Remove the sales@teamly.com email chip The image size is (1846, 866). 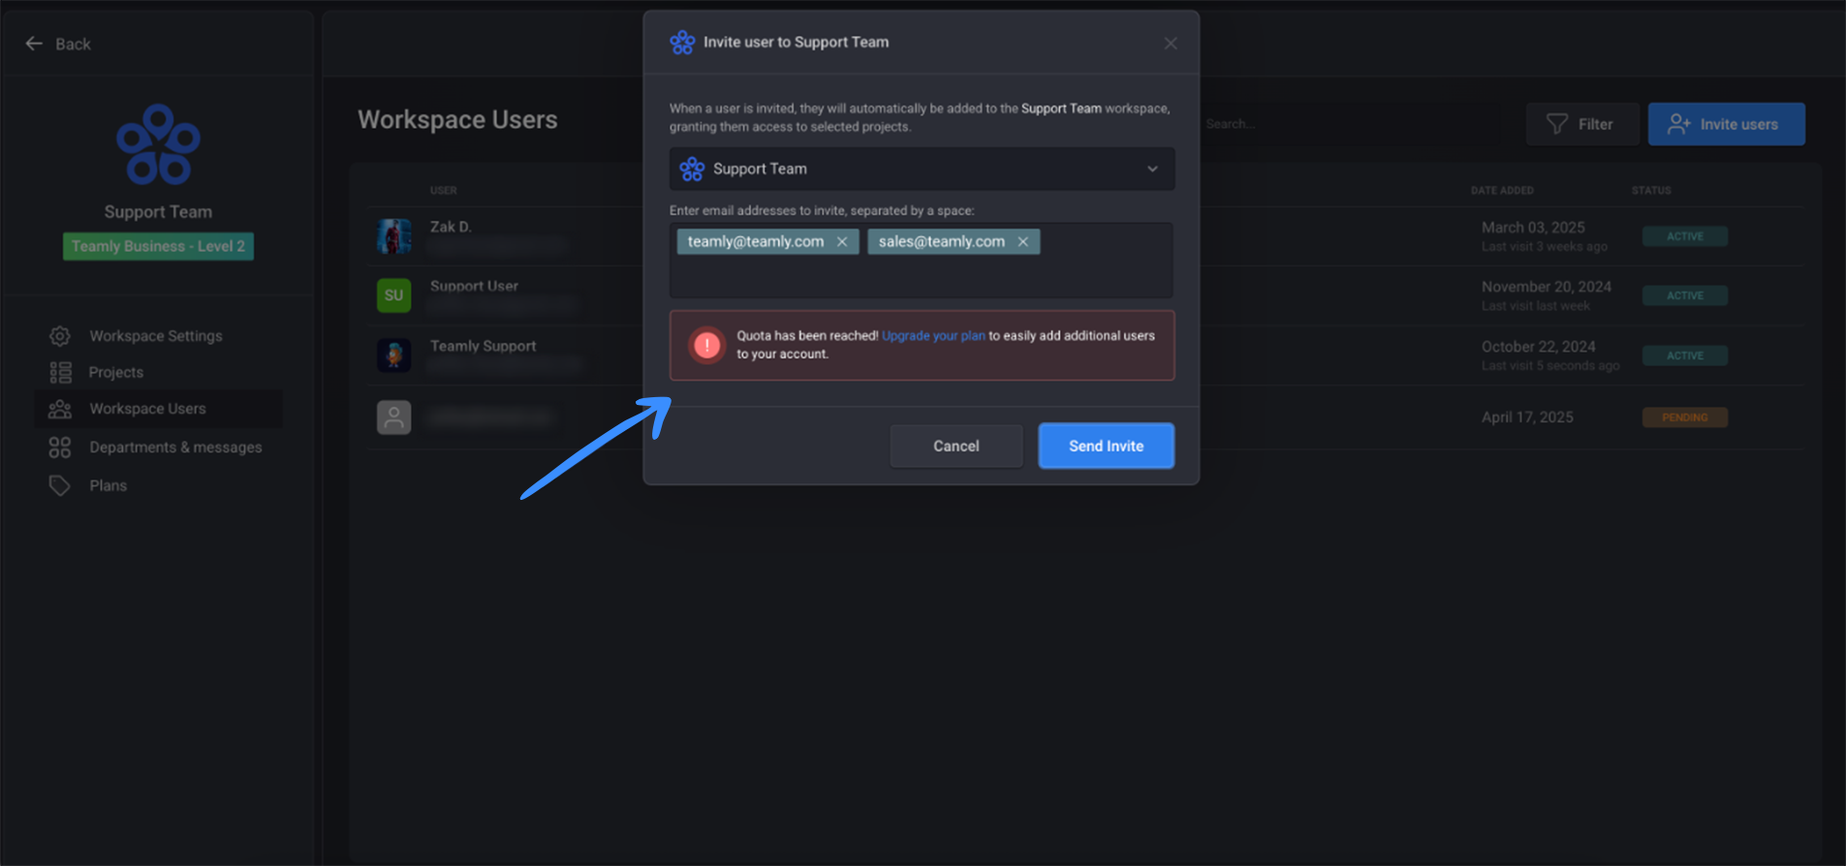[1022, 242]
